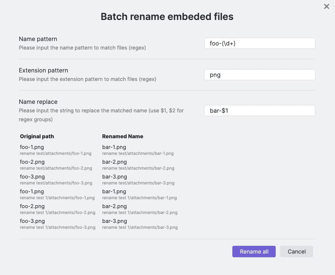The width and height of the screenshot is (335, 275).
Task: Click the Original path column header
Action: (37, 136)
